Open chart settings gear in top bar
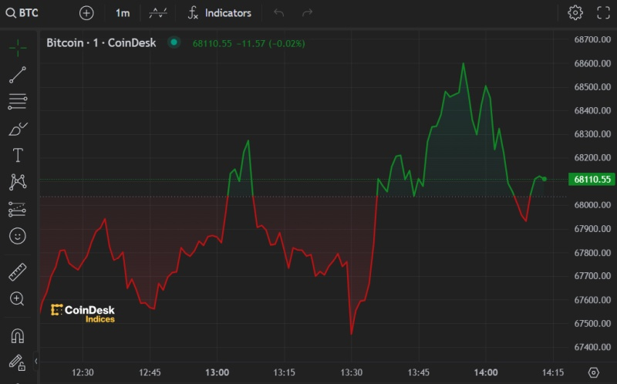The image size is (617, 384). (x=575, y=13)
